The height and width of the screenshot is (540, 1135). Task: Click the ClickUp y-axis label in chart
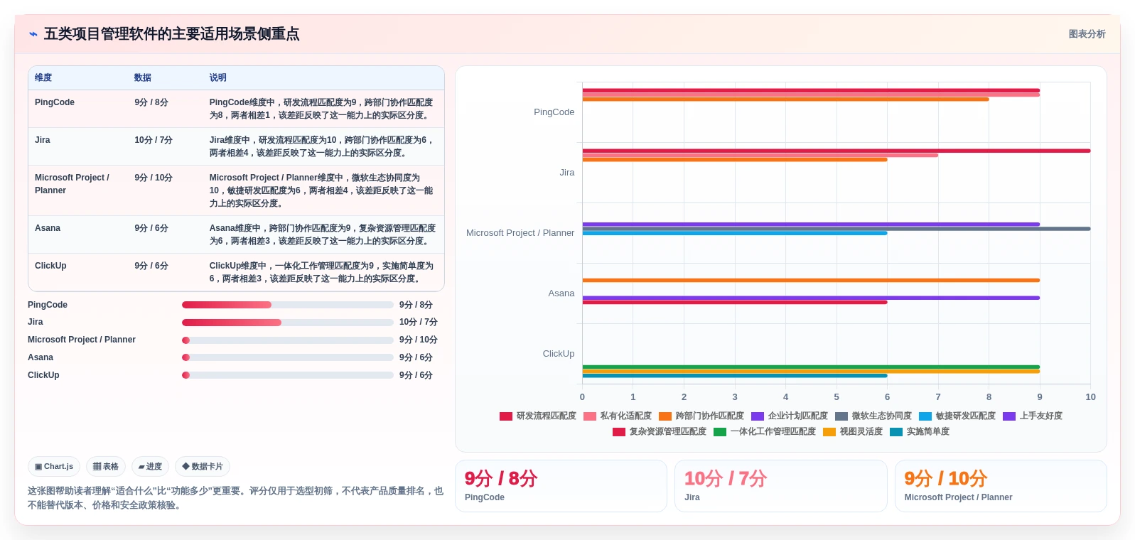(x=559, y=354)
